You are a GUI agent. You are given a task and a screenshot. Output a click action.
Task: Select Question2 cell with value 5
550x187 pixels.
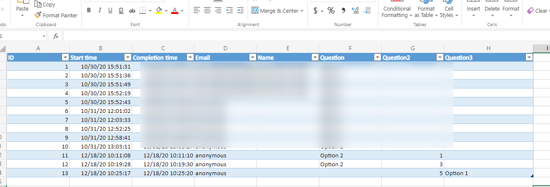click(413, 173)
